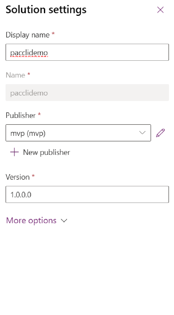Screen dimensions: 174x315
Task: Click the plus icon beside New publisher
Action: coord(14,152)
